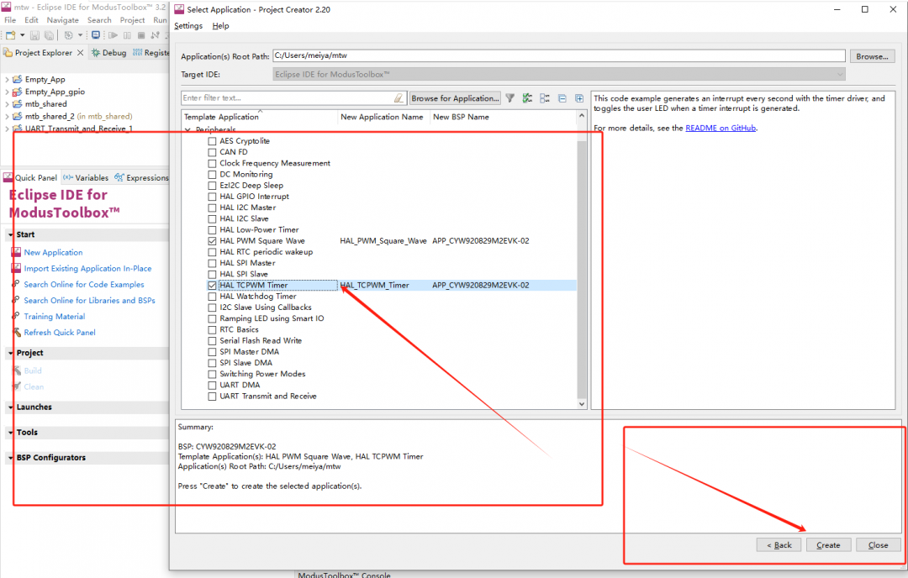Click the Resume debug icon in Eclipse toolbar
Viewport: 908px width, 578px height.
113,35
